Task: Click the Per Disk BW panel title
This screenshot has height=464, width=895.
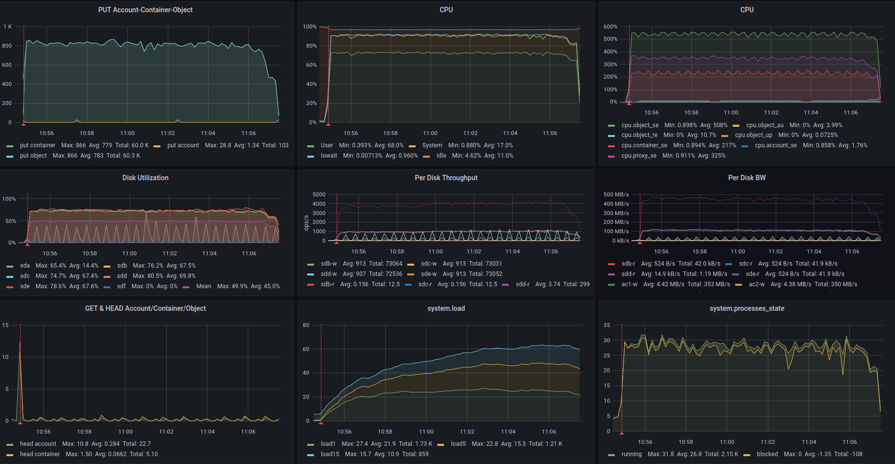Action: point(746,178)
